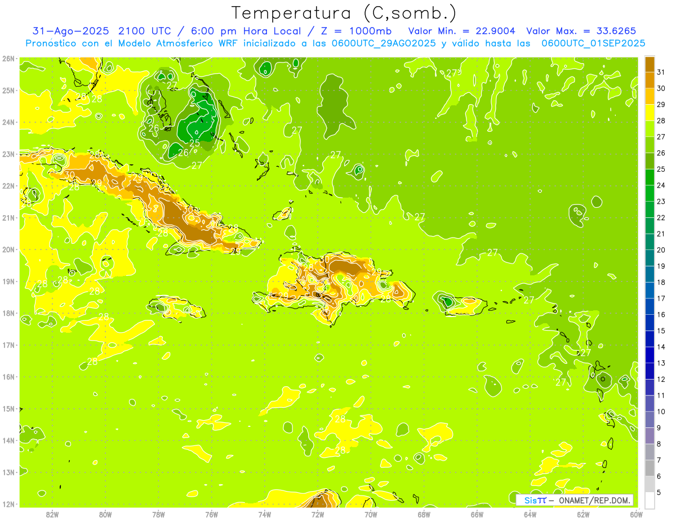Pick the legend color band between 27 and 28
This screenshot has height=522, width=676.
(x=650, y=128)
